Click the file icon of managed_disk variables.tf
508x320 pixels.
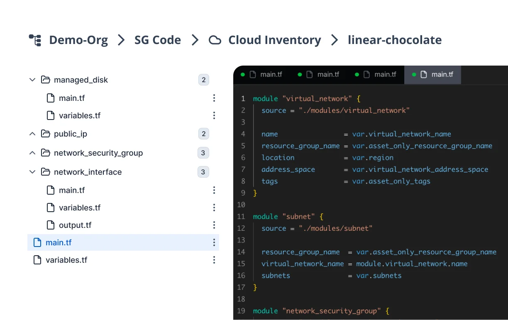51,116
